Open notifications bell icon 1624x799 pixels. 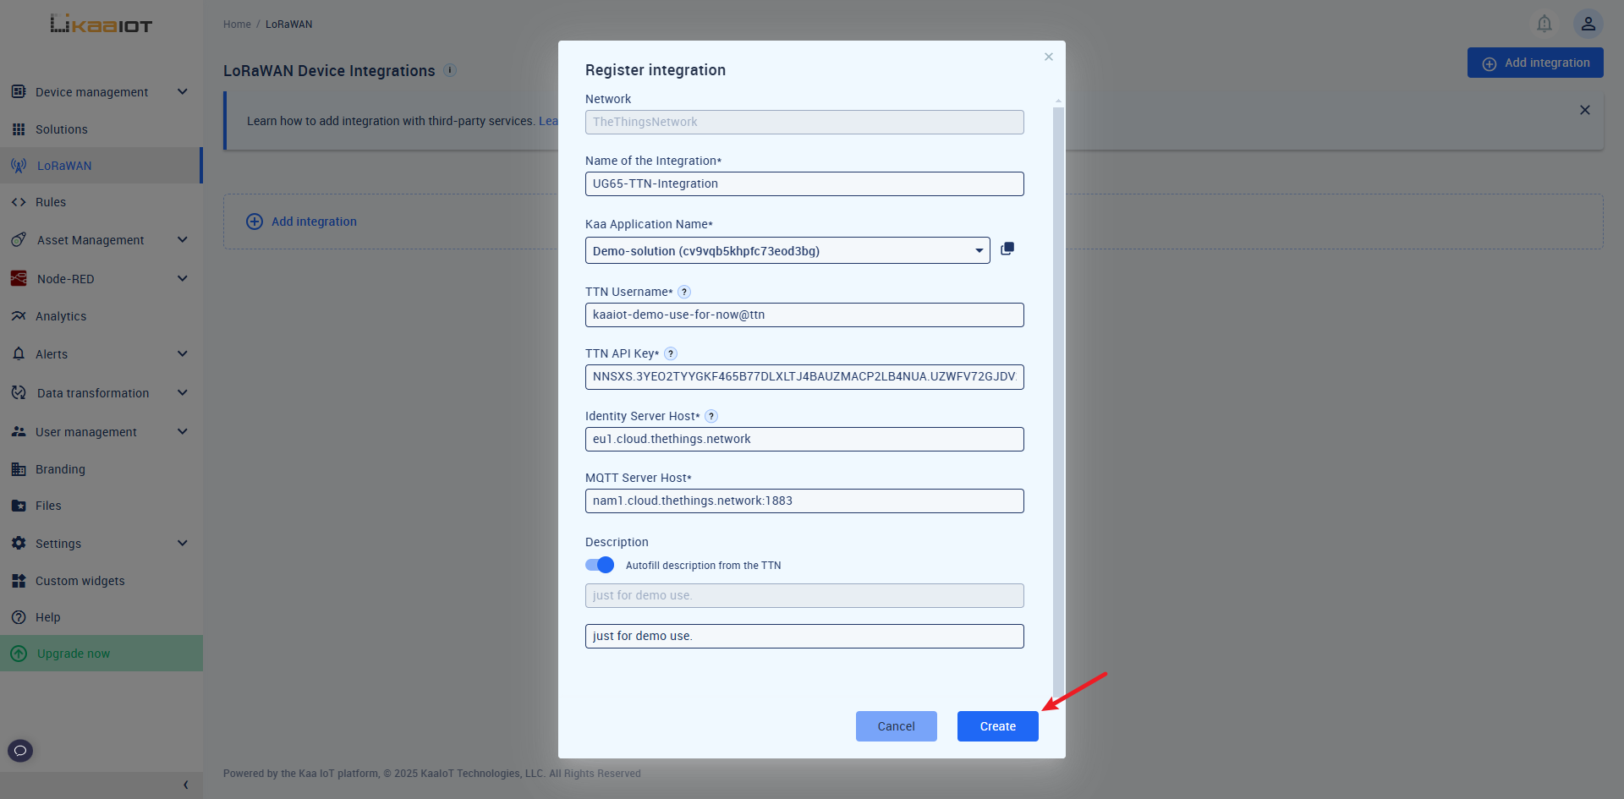(x=1544, y=24)
